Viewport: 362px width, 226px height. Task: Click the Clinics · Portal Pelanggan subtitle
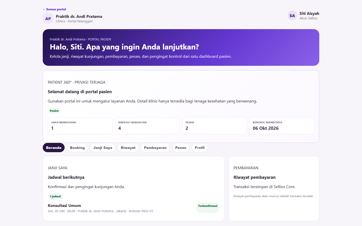(74, 21)
